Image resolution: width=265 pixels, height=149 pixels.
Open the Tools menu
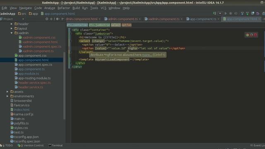(x=94, y=8)
